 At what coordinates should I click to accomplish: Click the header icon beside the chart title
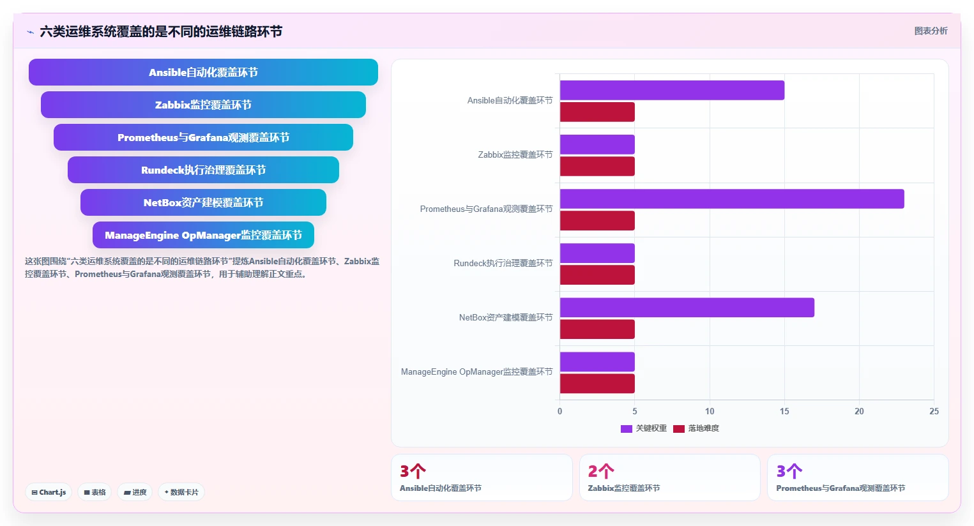point(30,32)
